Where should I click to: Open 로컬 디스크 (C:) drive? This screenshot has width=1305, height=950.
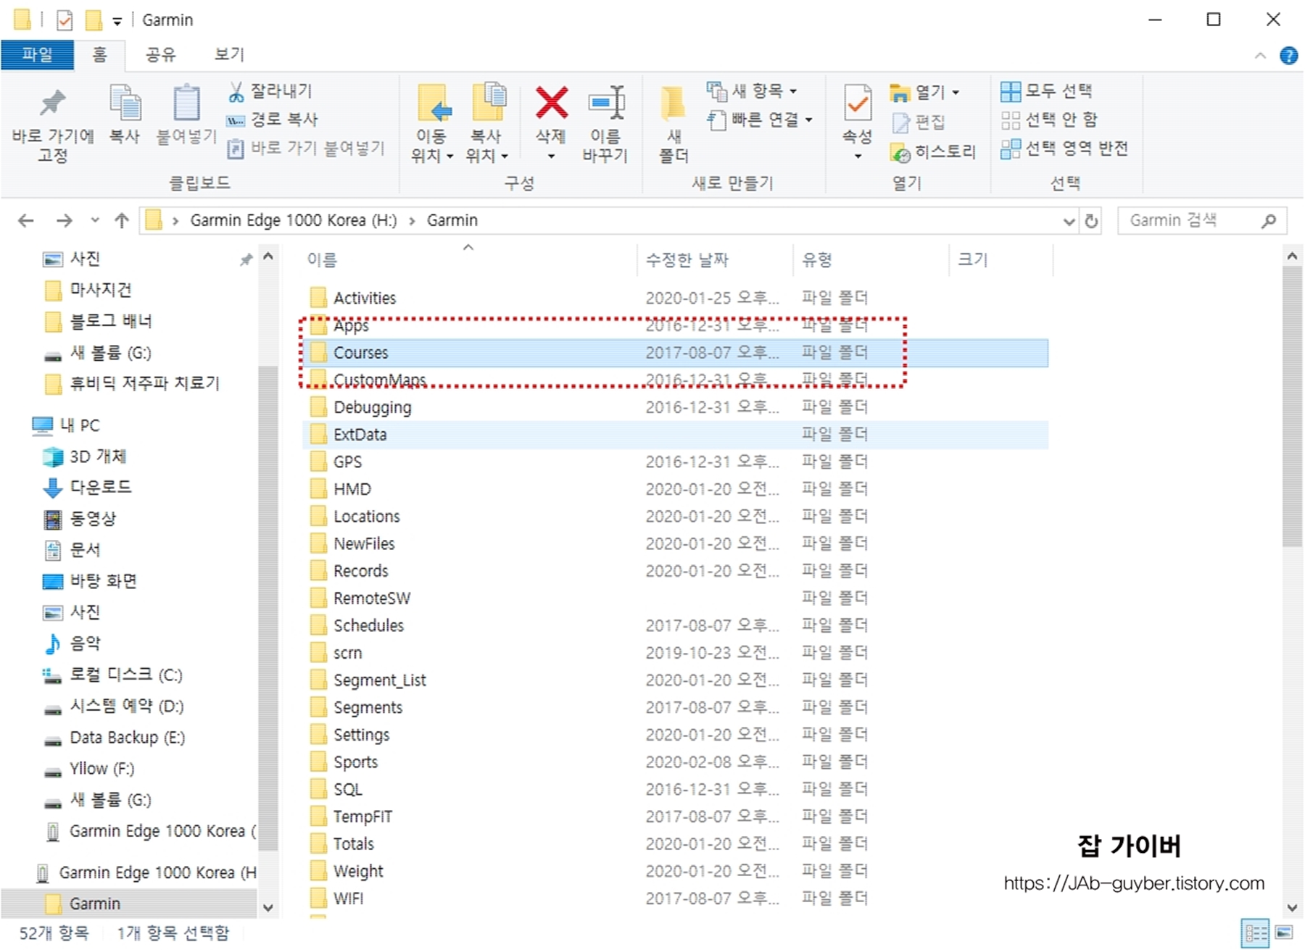pyautogui.click(x=112, y=675)
